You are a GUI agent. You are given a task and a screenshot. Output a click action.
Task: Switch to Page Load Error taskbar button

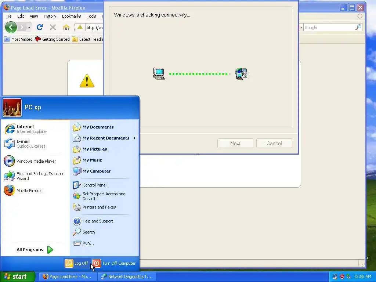[67, 276]
